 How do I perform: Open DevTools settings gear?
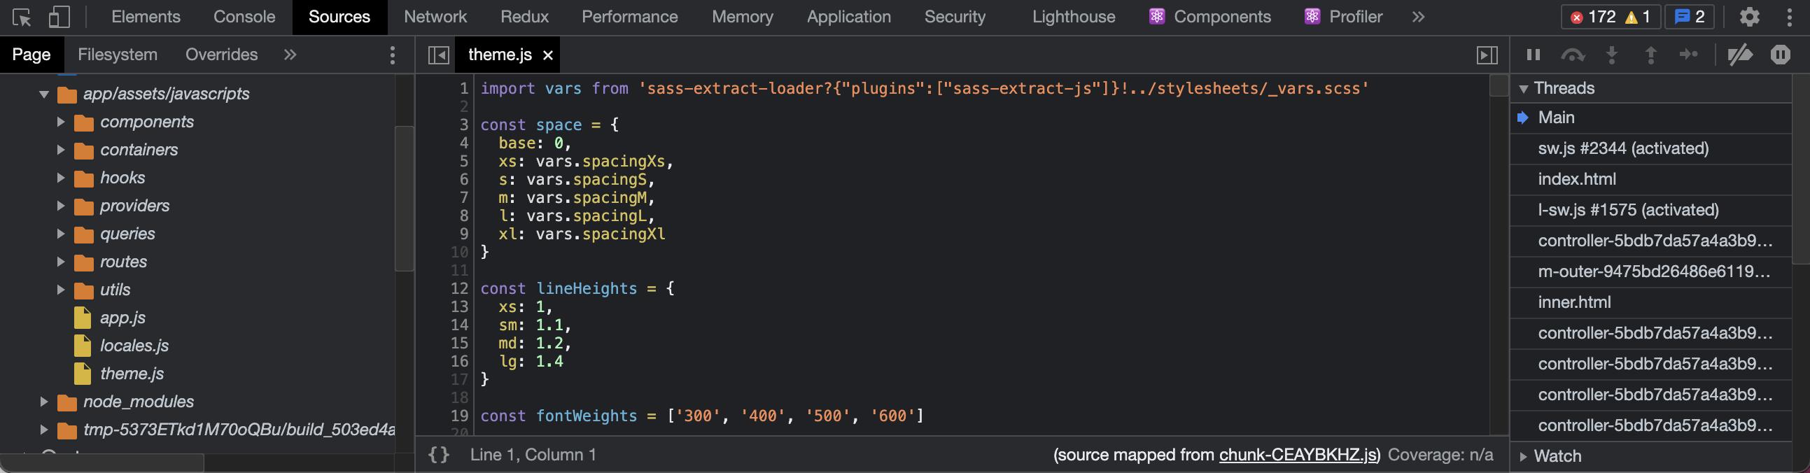coord(1749,17)
